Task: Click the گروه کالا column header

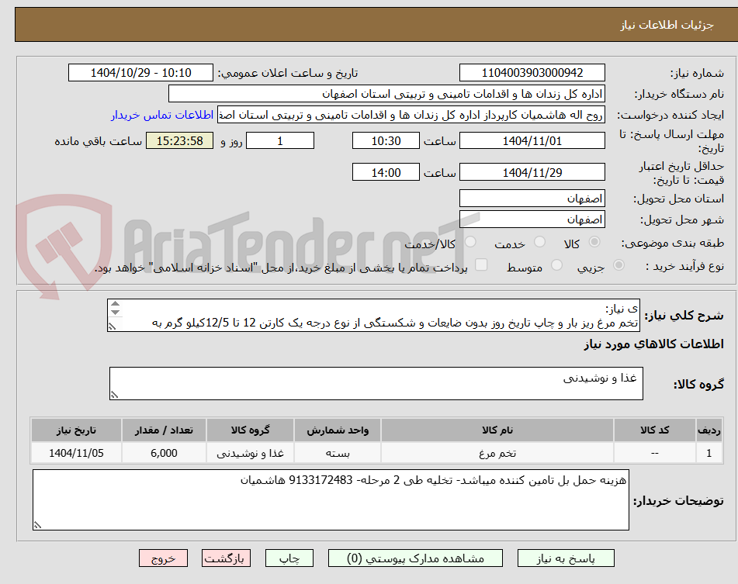Action: click(250, 430)
